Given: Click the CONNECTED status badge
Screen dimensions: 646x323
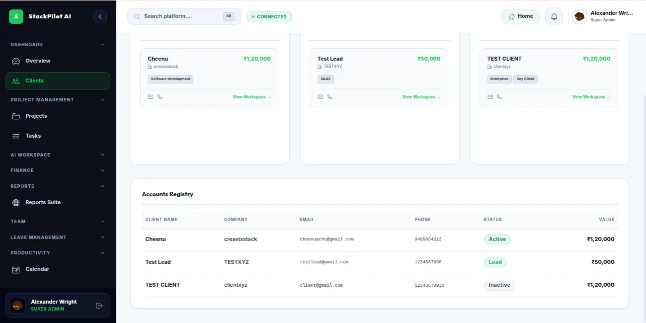Looking at the screenshot, I should tap(269, 17).
